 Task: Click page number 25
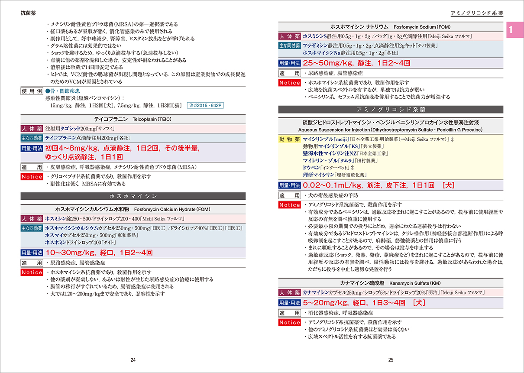pos(391,360)
